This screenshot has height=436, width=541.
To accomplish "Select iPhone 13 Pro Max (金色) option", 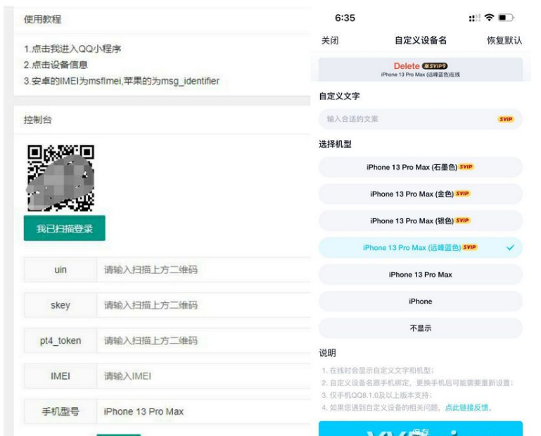I will click(x=420, y=194).
